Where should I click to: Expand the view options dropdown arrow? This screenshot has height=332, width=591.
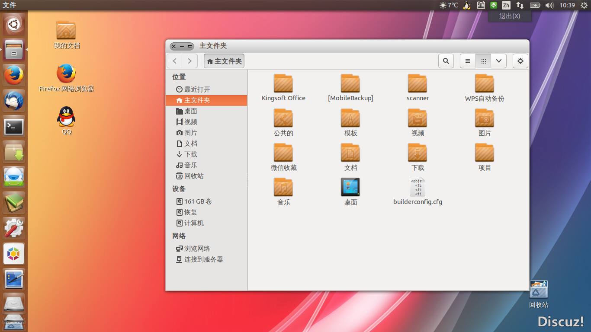pyautogui.click(x=498, y=61)
